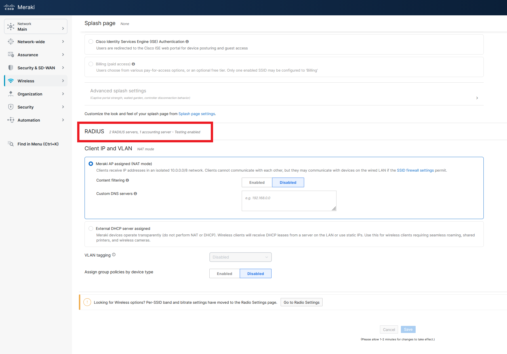Click the Custom DNS servers text field
Viewport: 507px width, 354px height.
289,201
